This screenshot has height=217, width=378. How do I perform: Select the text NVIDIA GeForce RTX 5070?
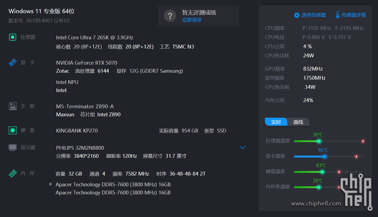tap(86, 63)
